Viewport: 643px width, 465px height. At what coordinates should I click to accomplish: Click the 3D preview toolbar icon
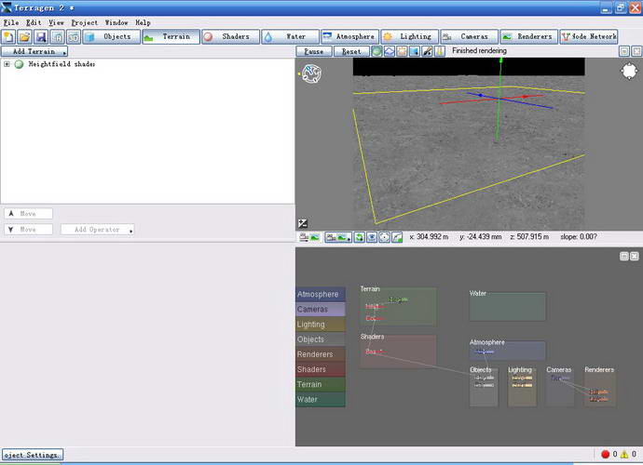click(x=74, y=37)
